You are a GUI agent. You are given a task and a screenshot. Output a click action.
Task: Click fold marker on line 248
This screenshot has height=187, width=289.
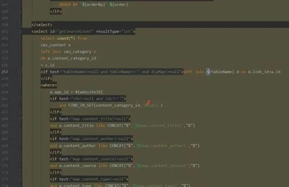point(20,11)
